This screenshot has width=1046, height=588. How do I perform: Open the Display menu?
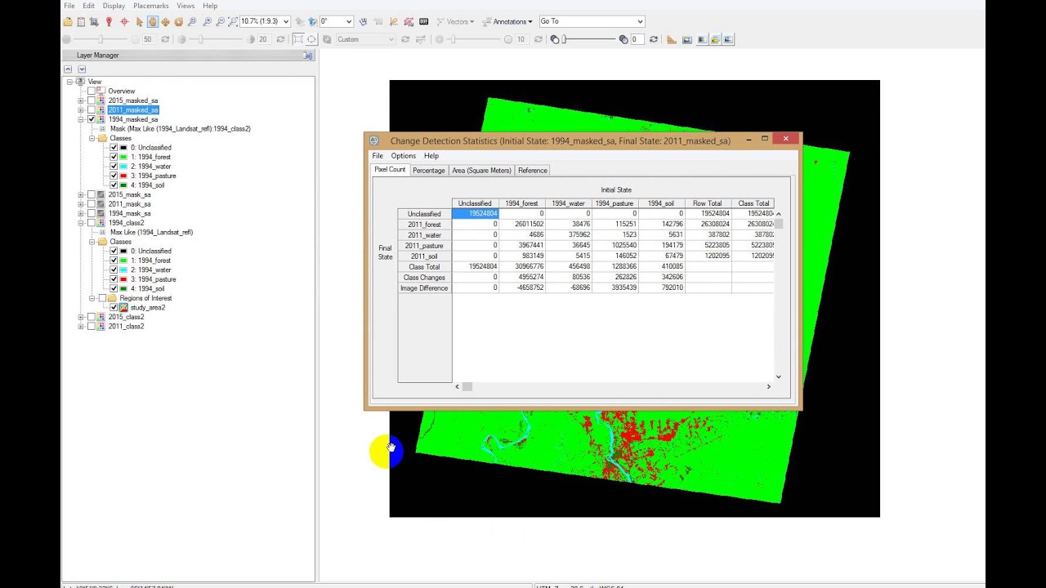point(114,6)
